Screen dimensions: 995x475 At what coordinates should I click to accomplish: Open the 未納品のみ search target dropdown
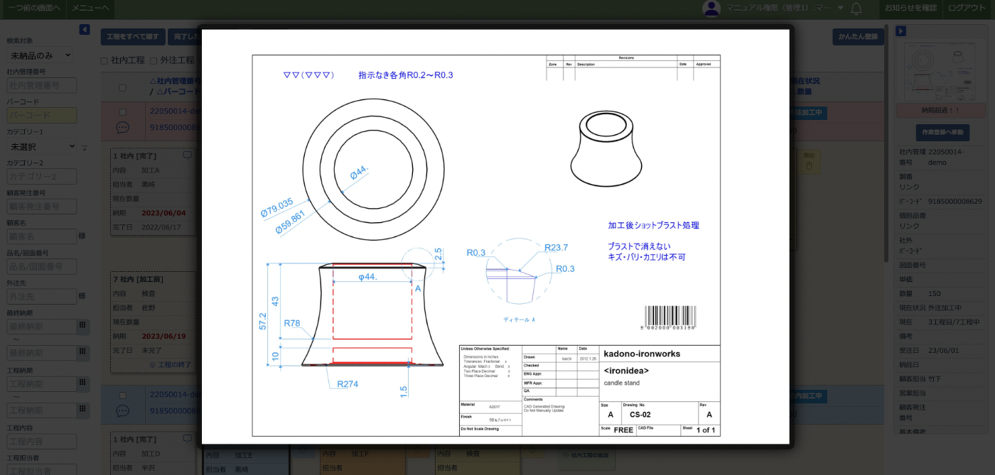coord(41,55)
